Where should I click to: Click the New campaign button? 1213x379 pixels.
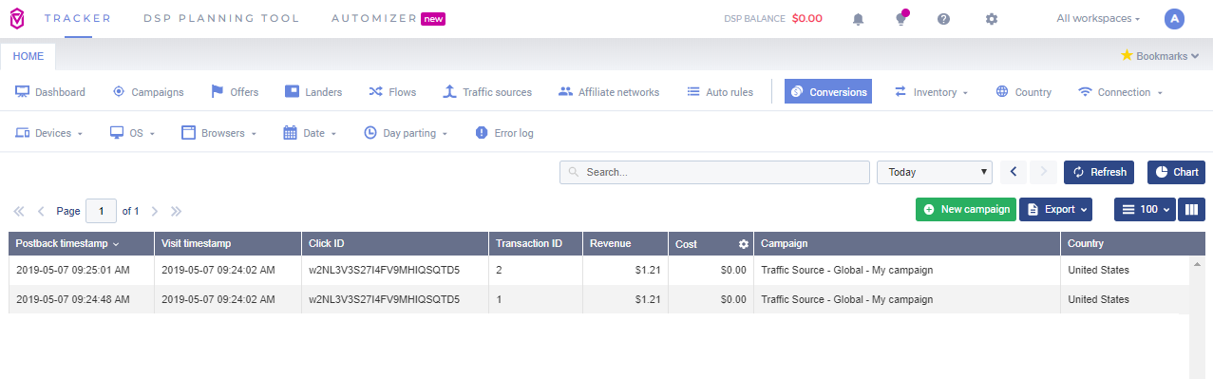966,209
